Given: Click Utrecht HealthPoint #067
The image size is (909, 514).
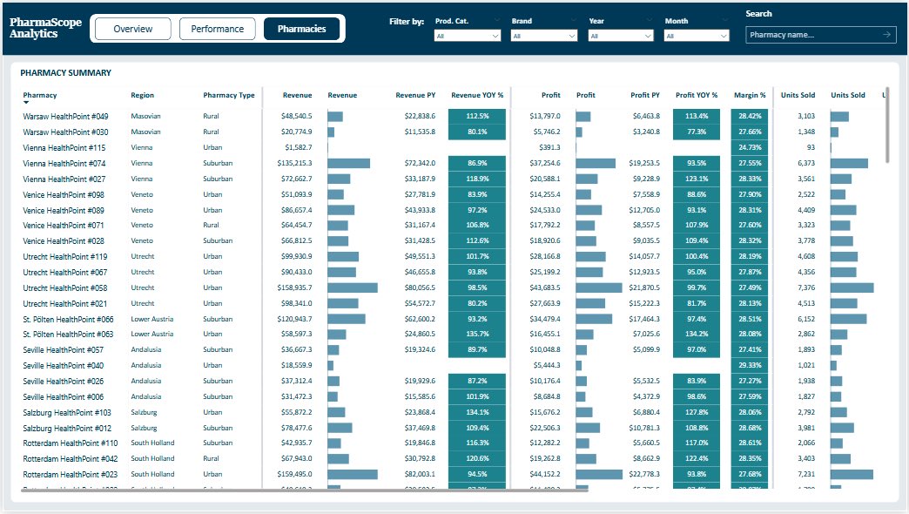Looking at the screenshot, I should [65, 272].
